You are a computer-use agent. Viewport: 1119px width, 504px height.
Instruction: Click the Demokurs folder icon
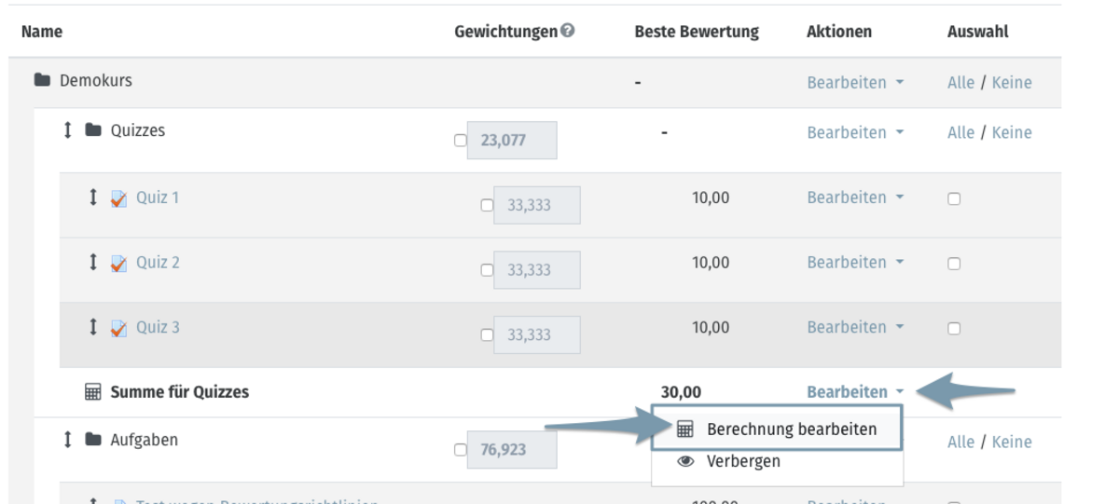[42, 81]
